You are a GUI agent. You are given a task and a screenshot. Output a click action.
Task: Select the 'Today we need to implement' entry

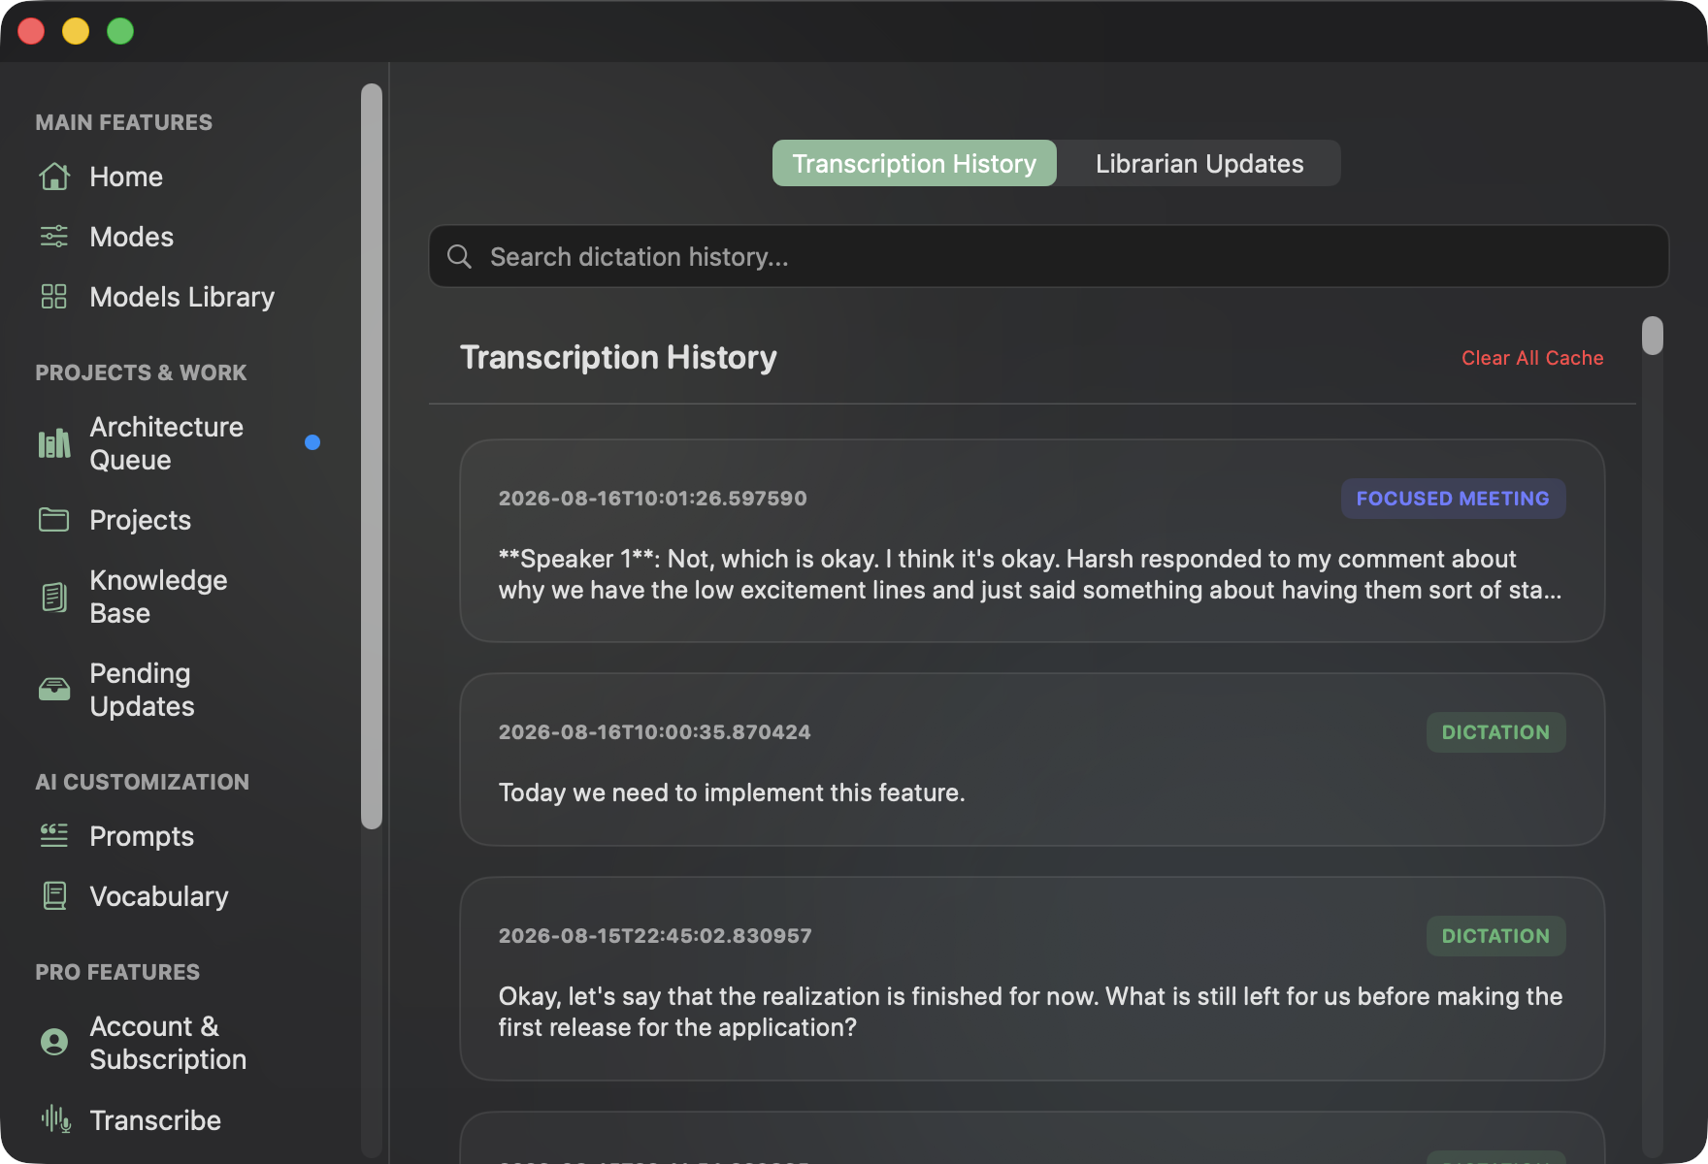click(x=1032, y=760)
